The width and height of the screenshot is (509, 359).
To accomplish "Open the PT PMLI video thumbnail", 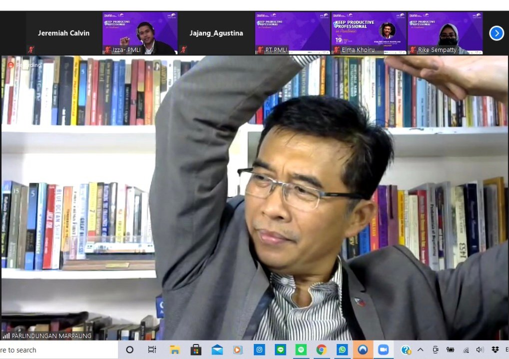I will pyautogui.click(x=292, y=33).
